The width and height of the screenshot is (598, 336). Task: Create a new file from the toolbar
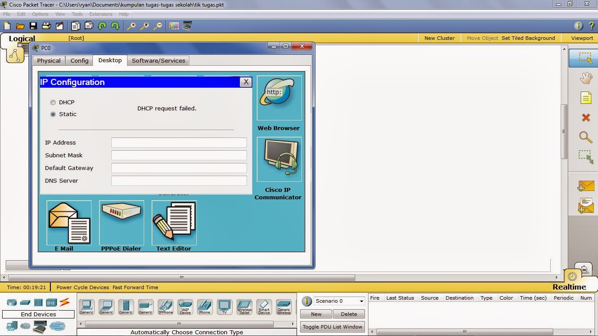pos(7,26)
